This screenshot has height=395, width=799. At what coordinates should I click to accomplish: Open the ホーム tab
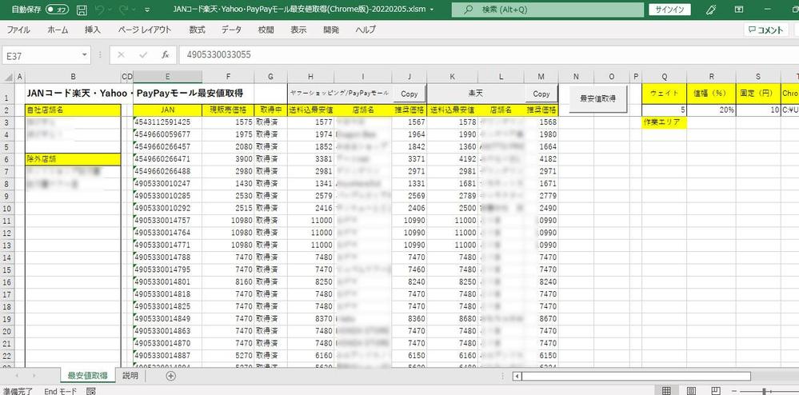point(58,30)
